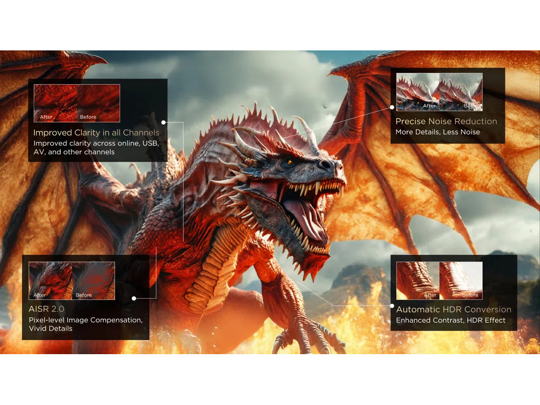Click the Improved Clarity in all Channels heading
The height and width of the screenshot is (405, 540).
point(96,132)
